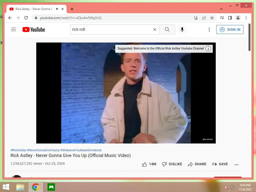This screenshot has height=192, width=256.
Task: Start voice search with the microphone icon
Action: tap(182, 29)
